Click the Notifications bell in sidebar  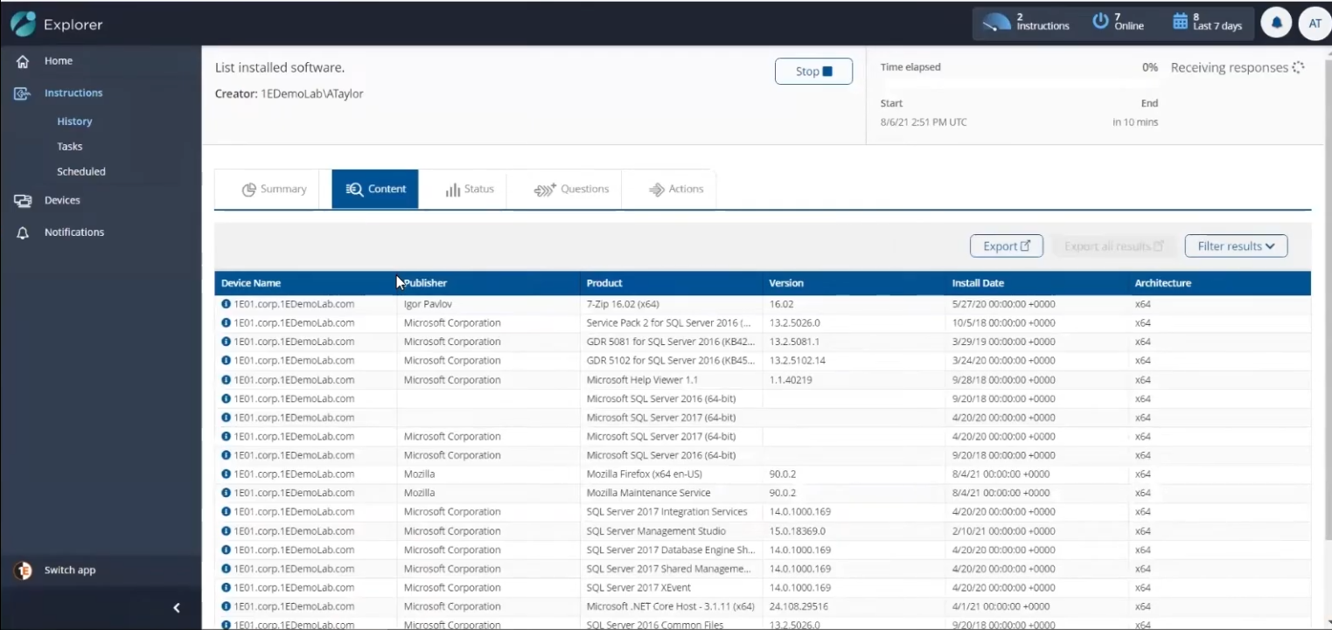click(x=23, y=232)
